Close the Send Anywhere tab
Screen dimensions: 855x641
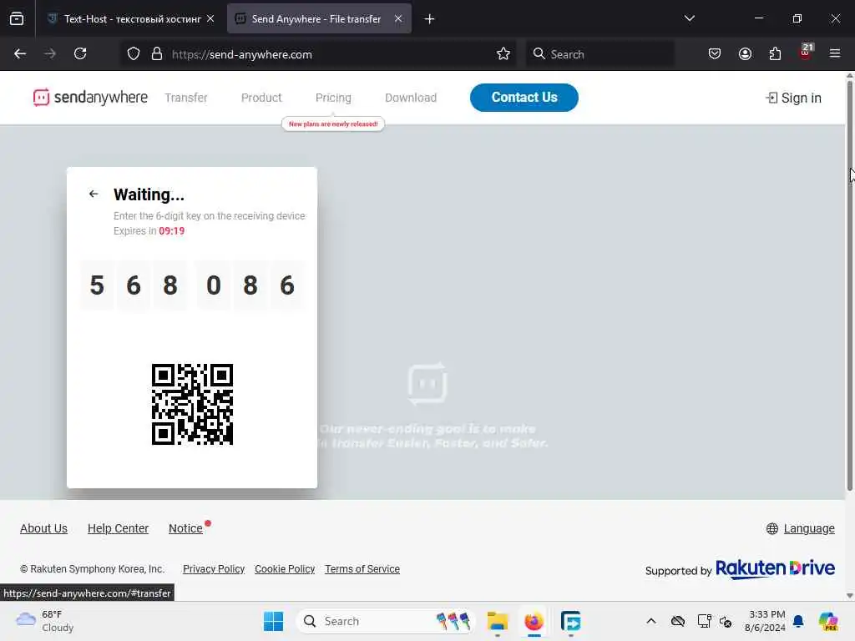[x=398, y=19]
